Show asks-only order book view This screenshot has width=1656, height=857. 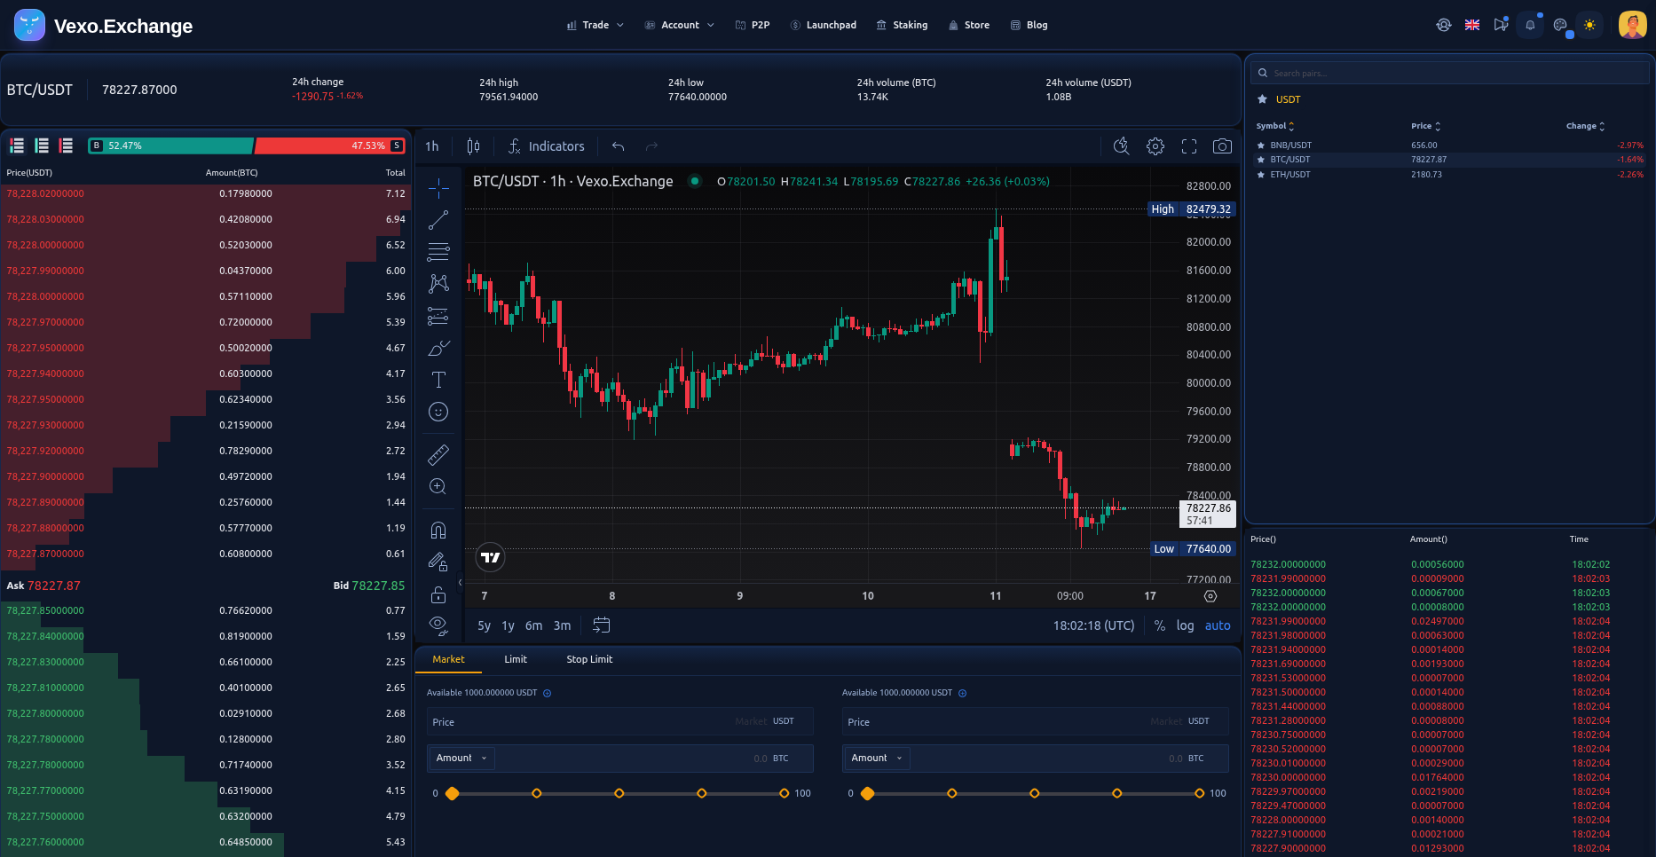click(x=66, y=145)
